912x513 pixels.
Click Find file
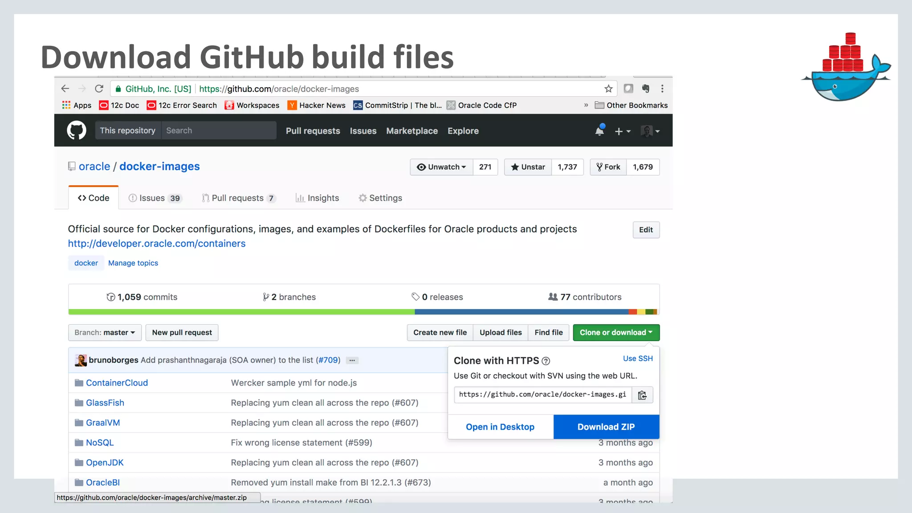pos(549,333)
